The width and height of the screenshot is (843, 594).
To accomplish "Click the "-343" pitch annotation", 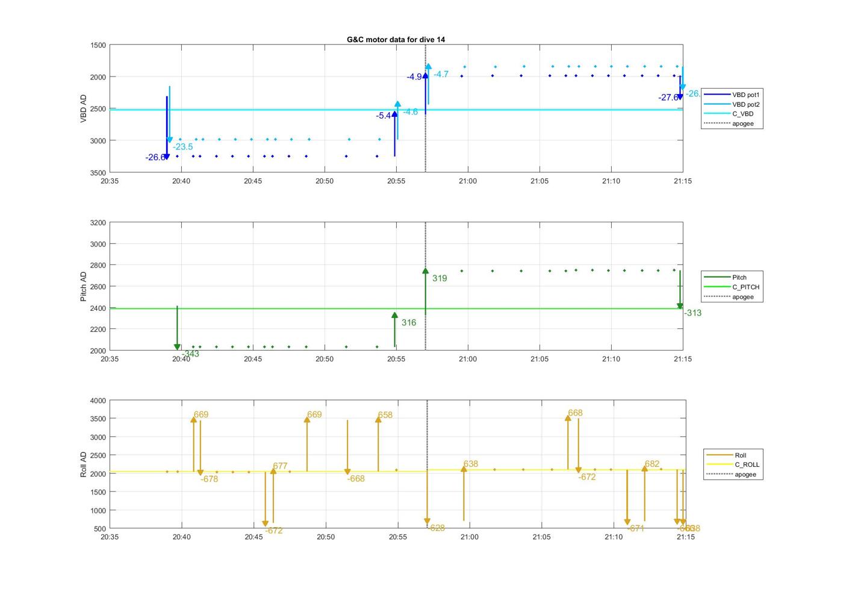I will pos(190,354).
